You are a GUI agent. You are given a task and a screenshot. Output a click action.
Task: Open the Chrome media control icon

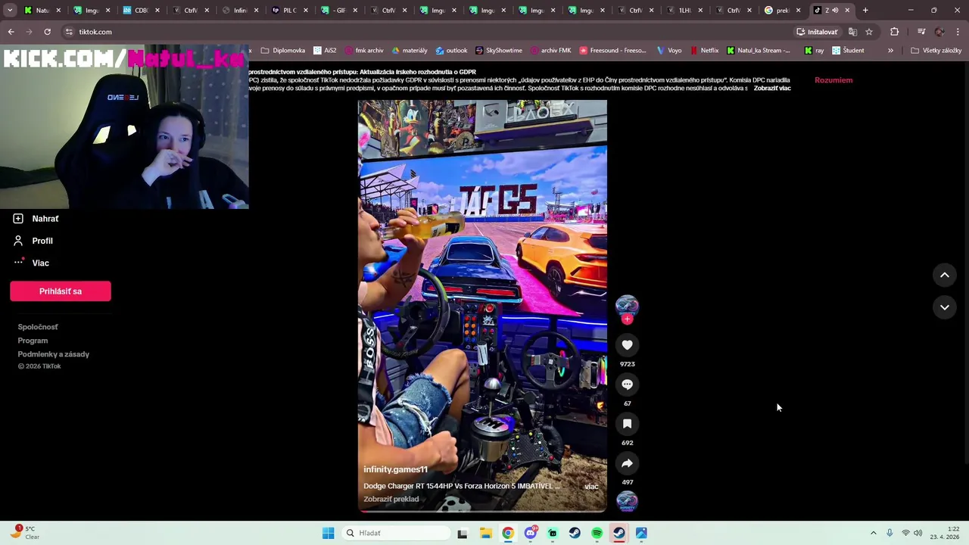tap(921, 32)
